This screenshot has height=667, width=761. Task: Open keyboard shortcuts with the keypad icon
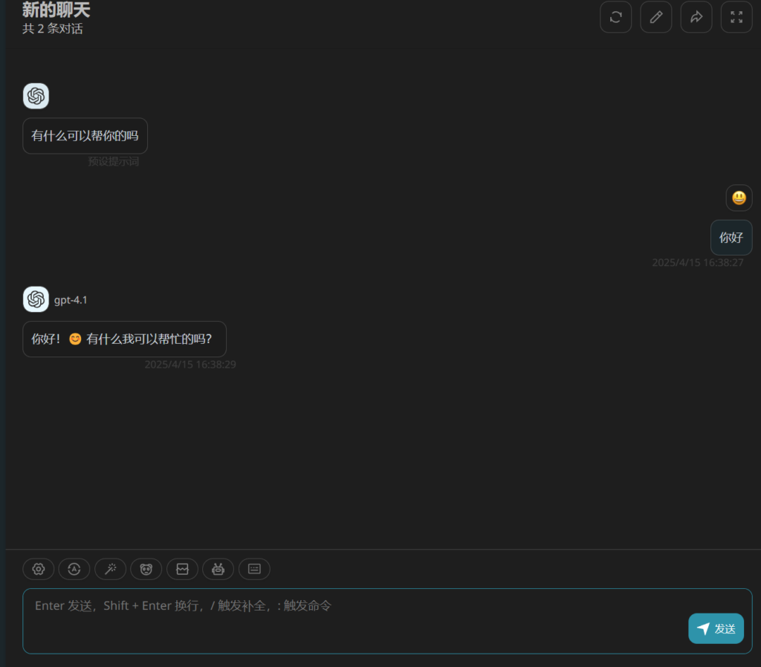click(253, 569)
